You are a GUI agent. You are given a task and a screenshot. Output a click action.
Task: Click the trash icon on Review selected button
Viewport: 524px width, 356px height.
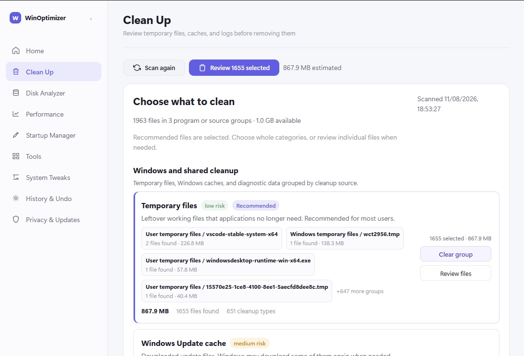click(202, 68)
